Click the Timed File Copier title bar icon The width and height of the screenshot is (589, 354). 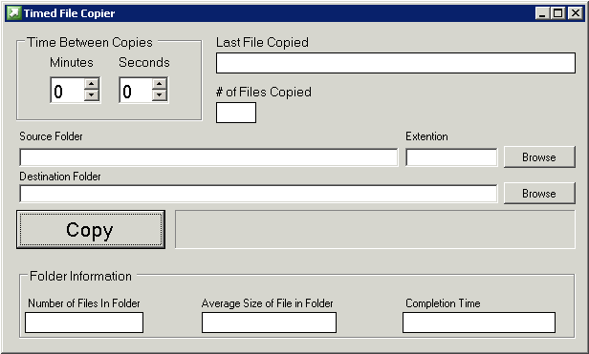[x=14, y=13]
